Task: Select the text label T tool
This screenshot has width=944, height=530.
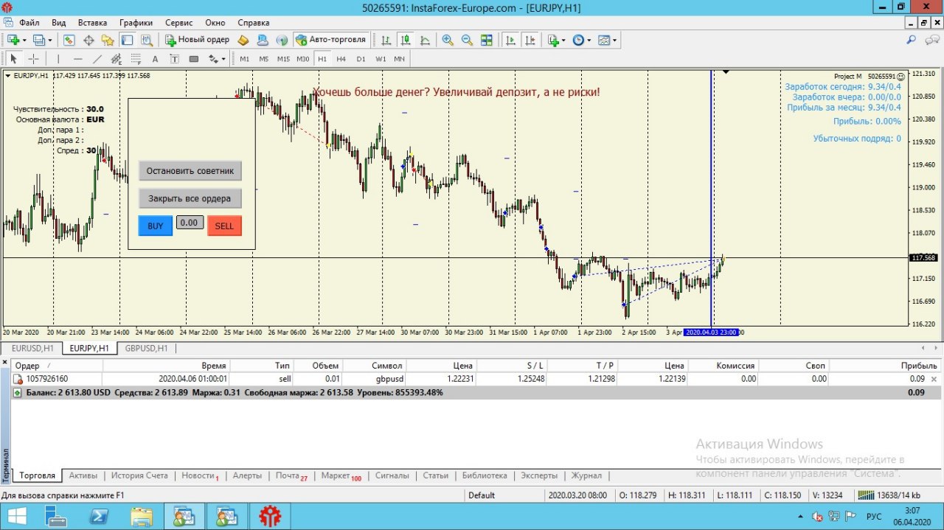Action: [x=174, y=59]
